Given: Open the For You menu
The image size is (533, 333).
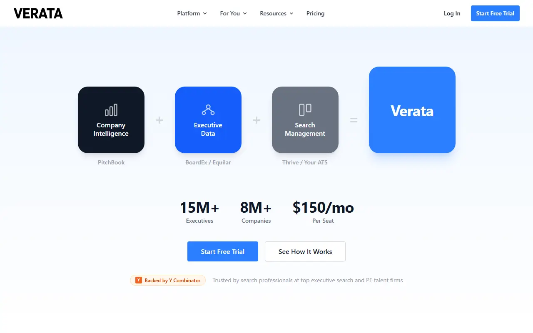Looking at the screenshot, I should [x=233, y=13].
